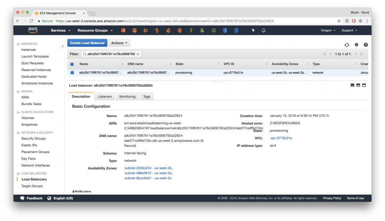Collapse the INSTANCES sidebar section
This screenshot has width=385, height=221.
pyautogui.click(x=18, y=44)
